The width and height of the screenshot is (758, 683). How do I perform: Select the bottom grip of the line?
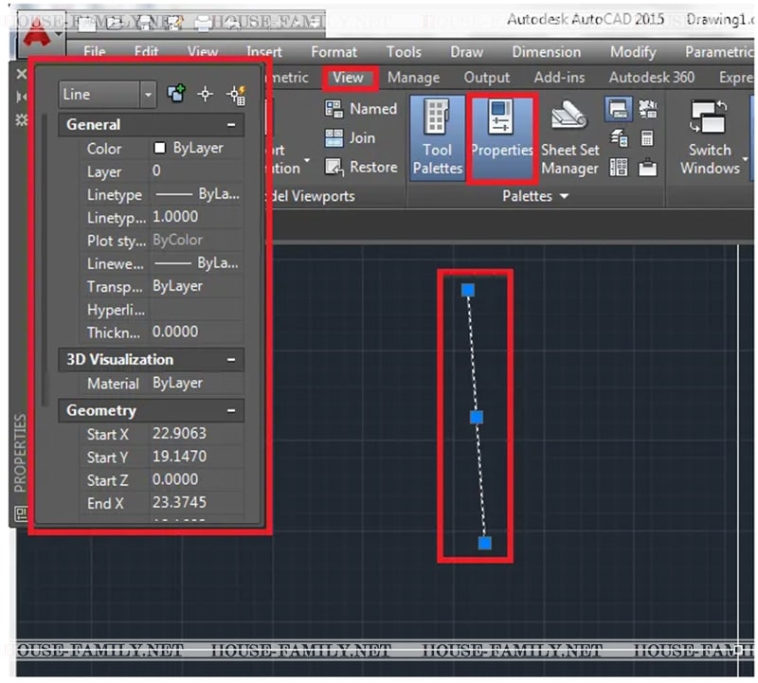(485, 543)
